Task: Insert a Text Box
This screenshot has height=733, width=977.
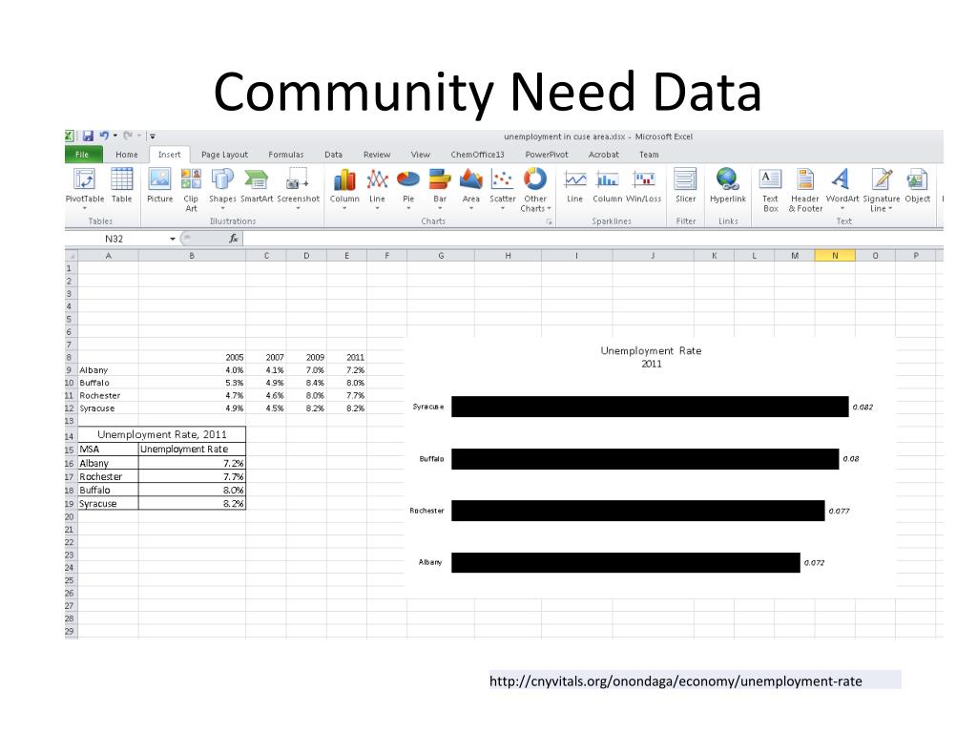Action: (770, 190)
